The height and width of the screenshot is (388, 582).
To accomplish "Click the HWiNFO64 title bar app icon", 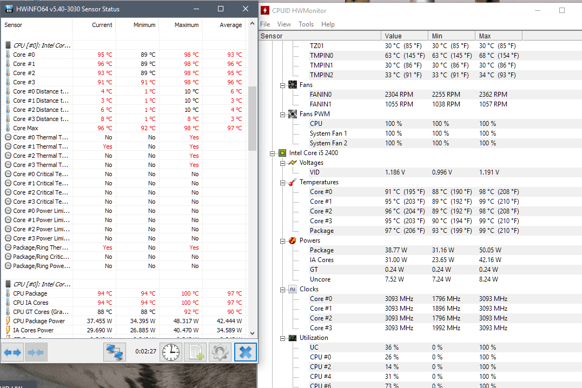I will tap(9, 9).
